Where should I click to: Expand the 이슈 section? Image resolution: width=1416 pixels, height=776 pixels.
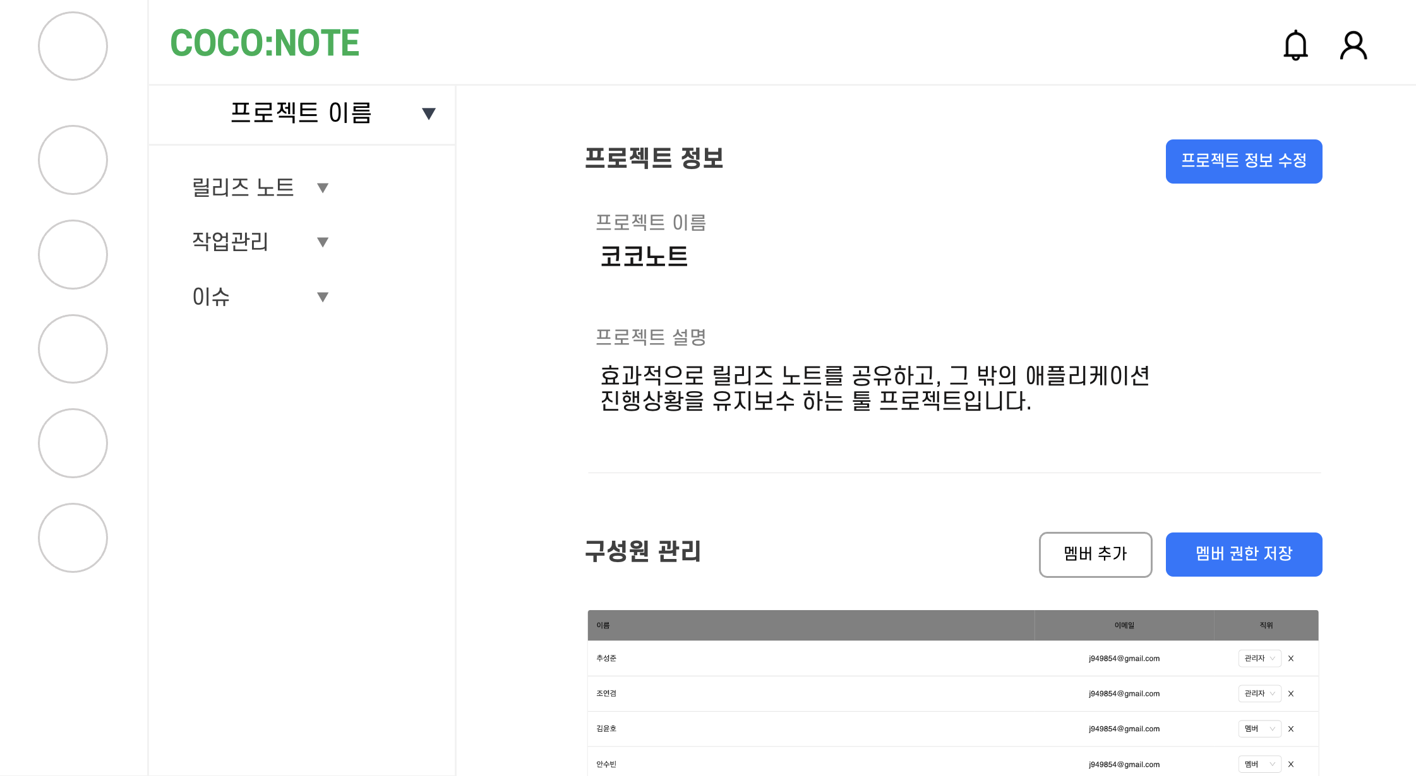point(323,296)
